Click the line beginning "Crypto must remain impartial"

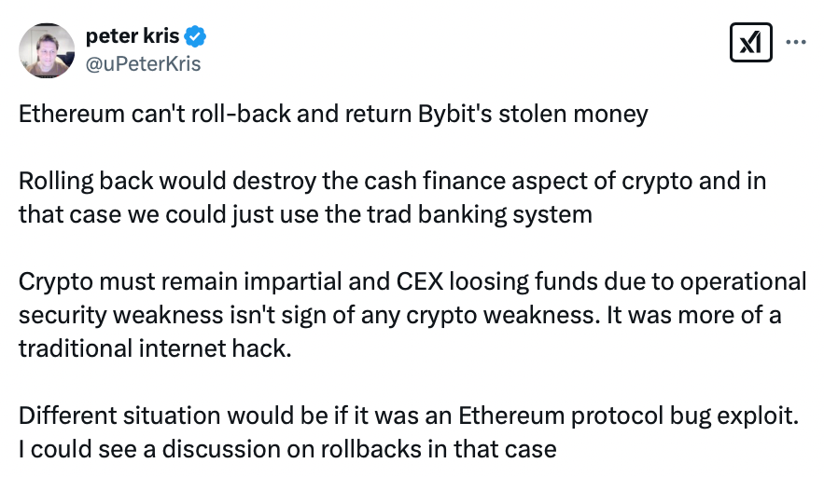412,281
